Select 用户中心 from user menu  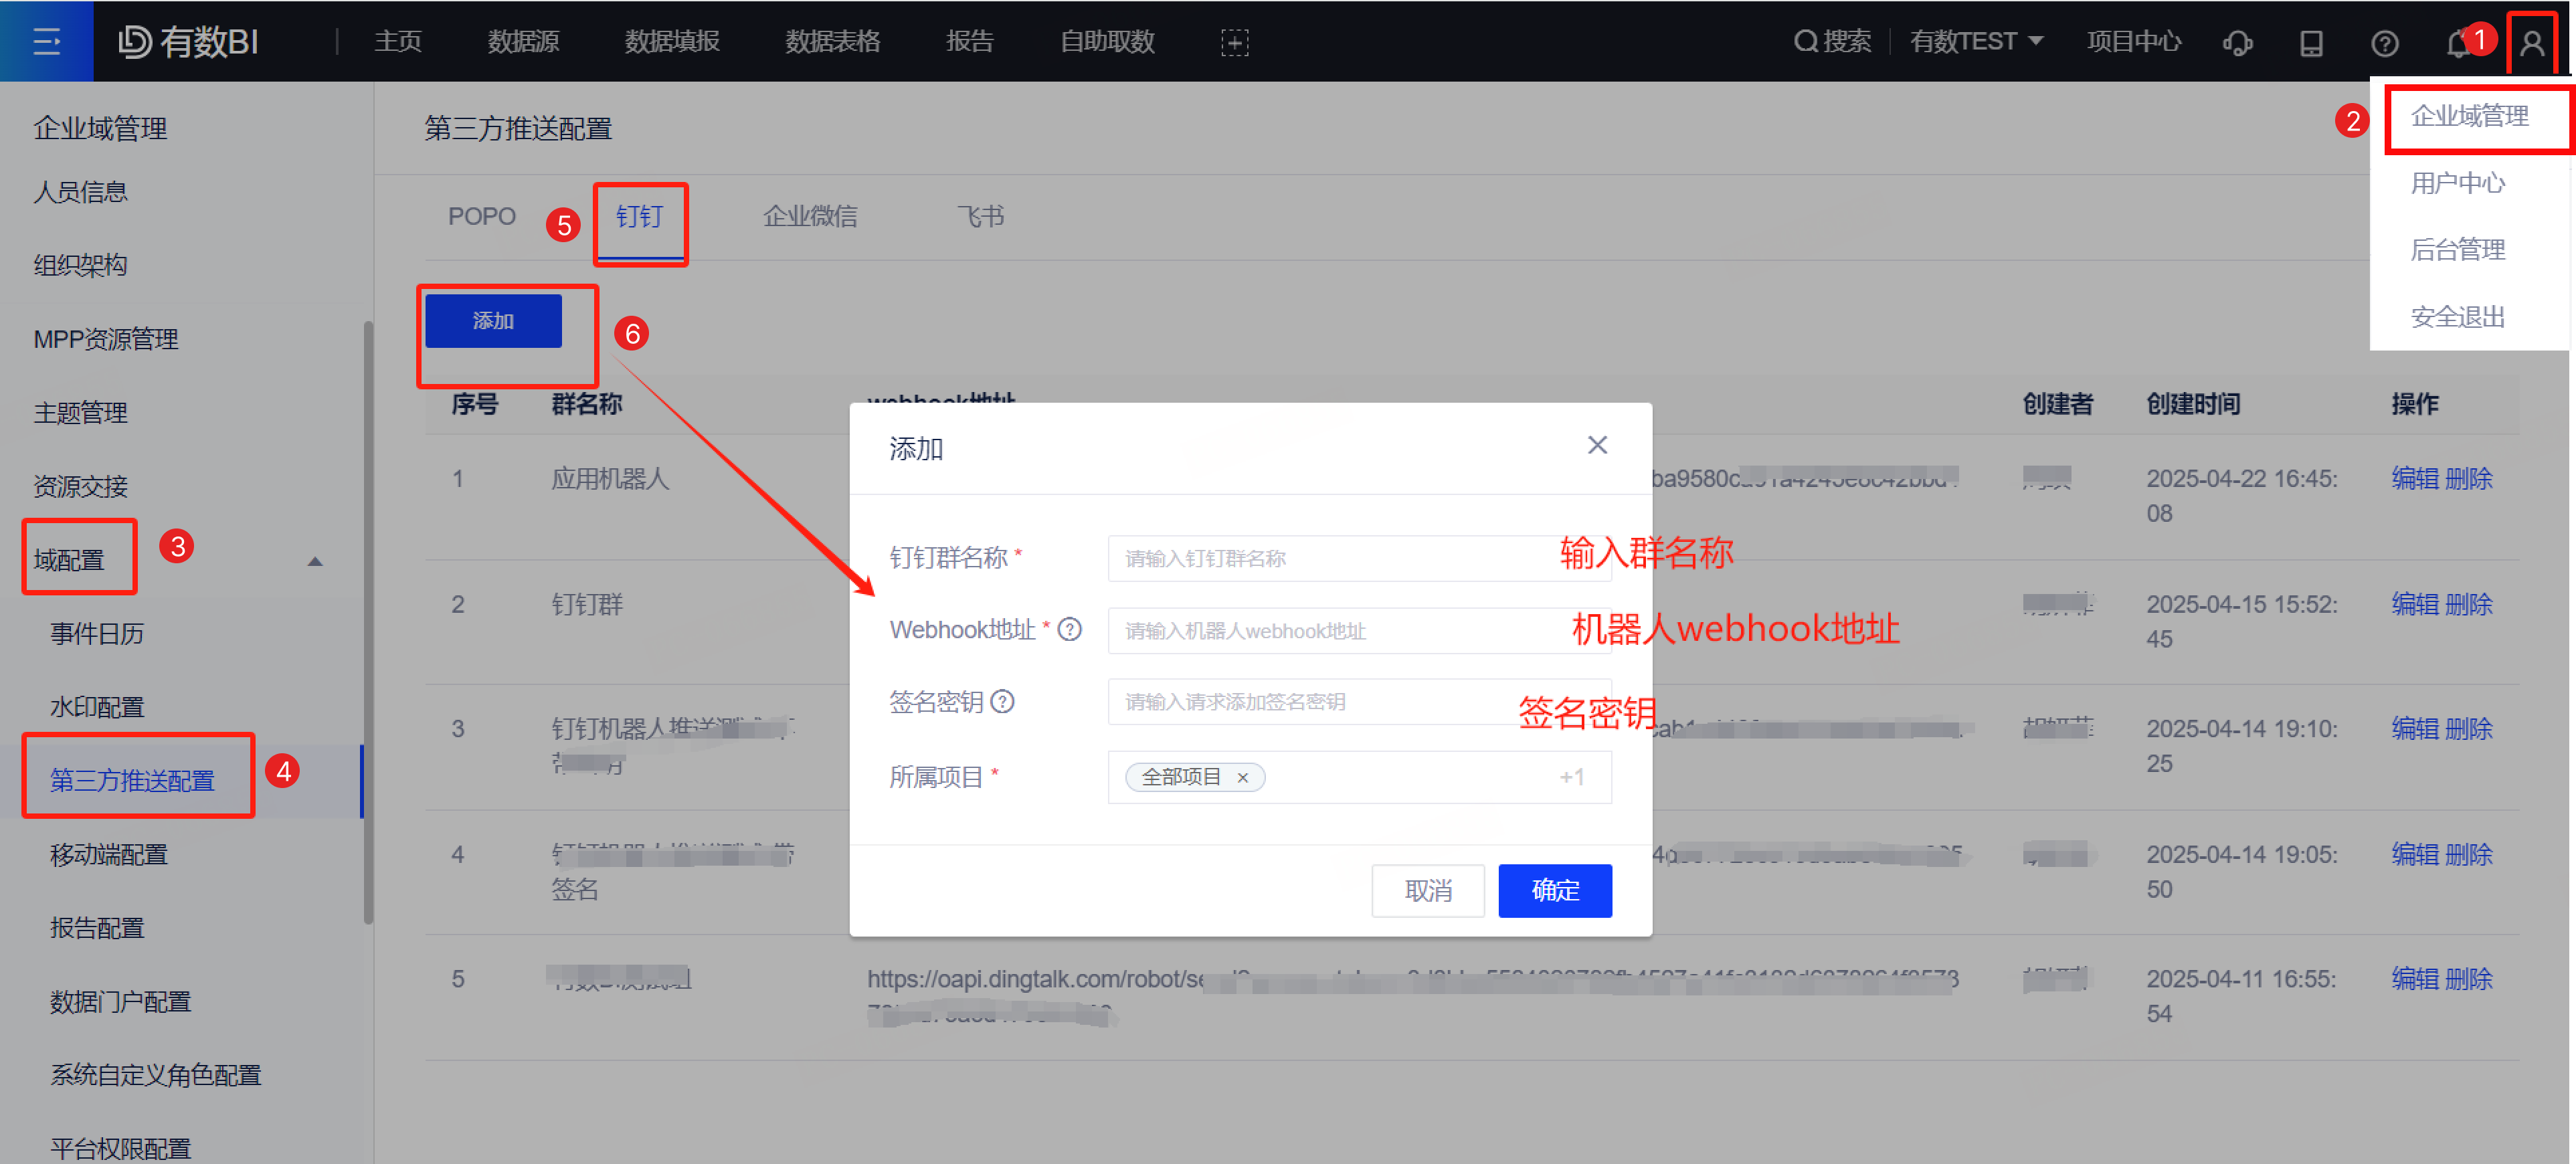(x=2457, y=183)
